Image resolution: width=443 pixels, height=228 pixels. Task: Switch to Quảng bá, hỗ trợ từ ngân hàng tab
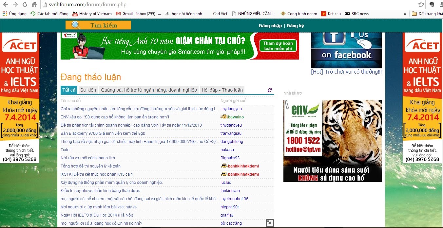tap(149, 90)
